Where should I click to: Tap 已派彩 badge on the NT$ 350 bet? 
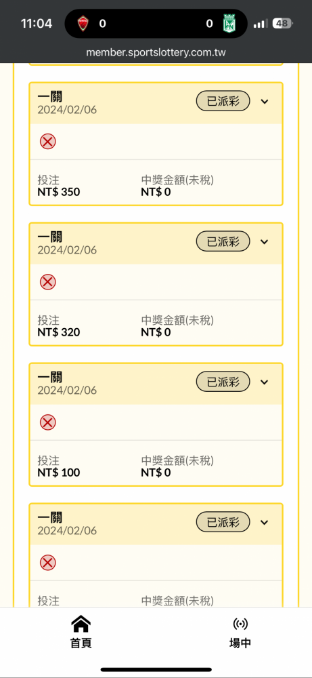[223, 101]
